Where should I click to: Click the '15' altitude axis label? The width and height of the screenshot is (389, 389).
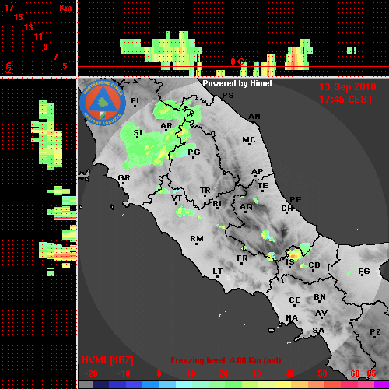19,17
